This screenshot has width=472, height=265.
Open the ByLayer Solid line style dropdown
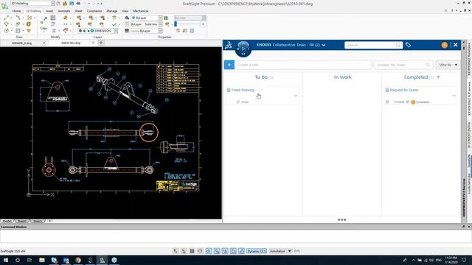(160, 24)
